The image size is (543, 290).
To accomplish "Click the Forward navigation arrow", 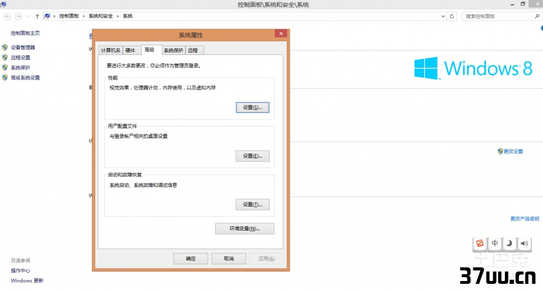I will [18, 16].
